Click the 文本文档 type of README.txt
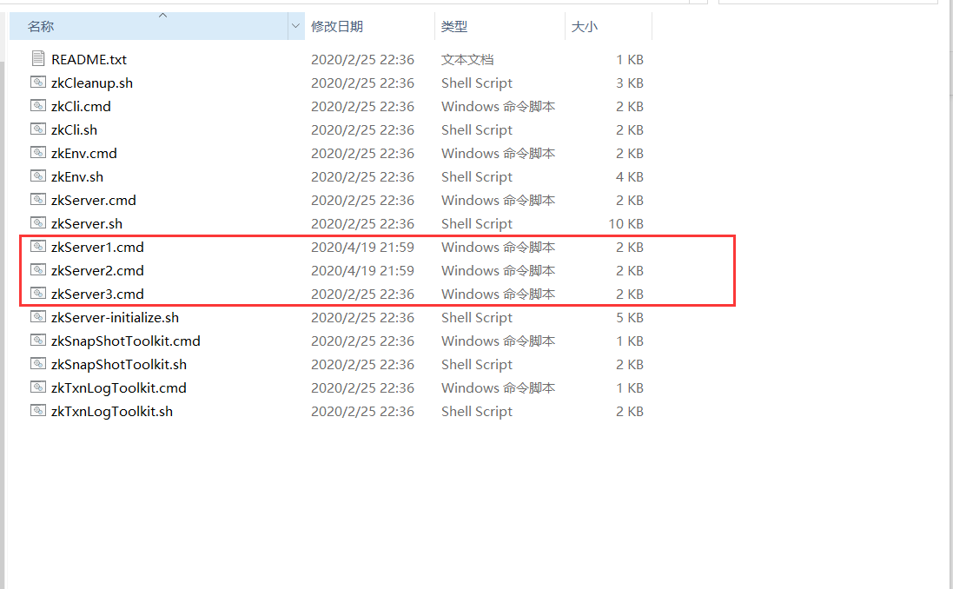The image size is (953, 589). coord(467,60)
